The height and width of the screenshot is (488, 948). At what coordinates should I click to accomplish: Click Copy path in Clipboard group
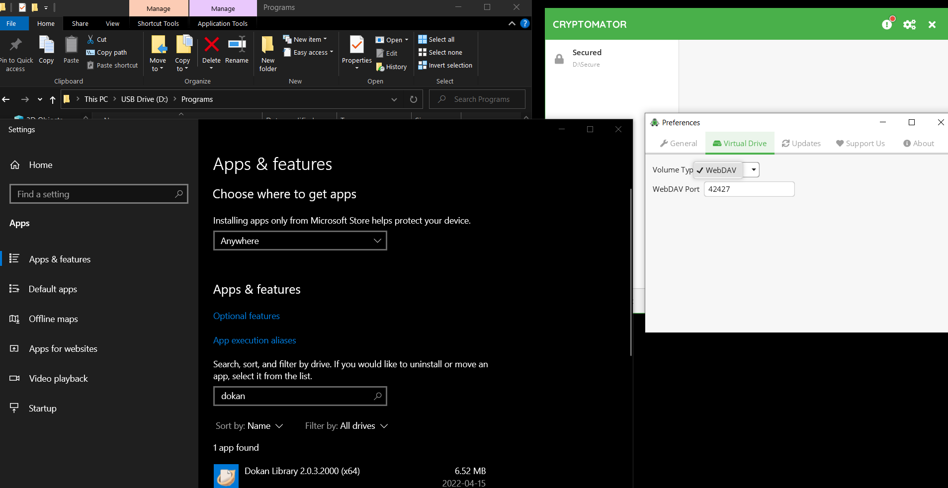106,52
